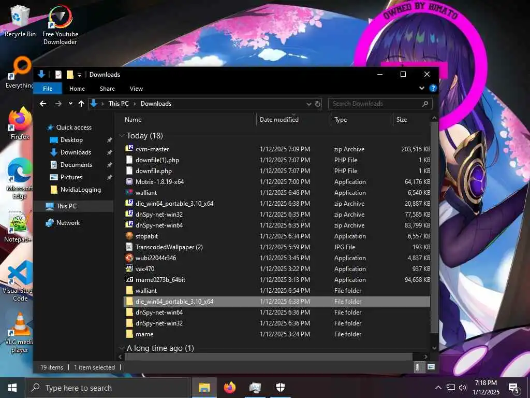Open Firefox from the taskbar

coord(230,388)
